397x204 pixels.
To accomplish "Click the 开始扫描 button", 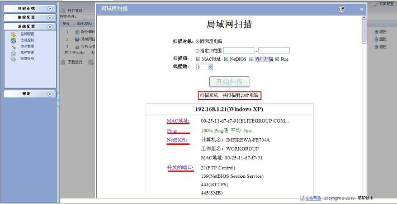I will point(229,82).
